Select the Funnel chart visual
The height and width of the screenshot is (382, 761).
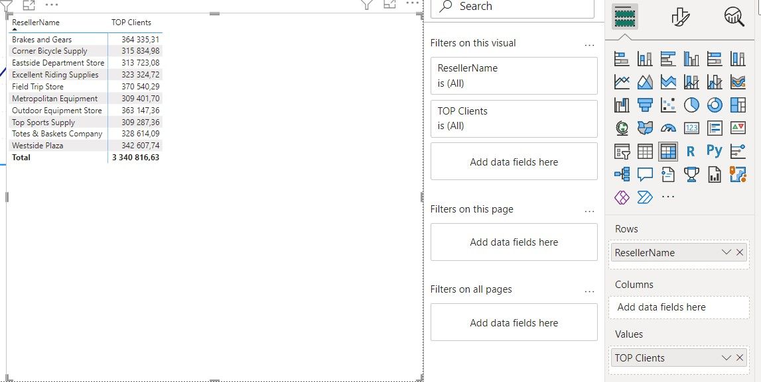[x=645, y=105]
